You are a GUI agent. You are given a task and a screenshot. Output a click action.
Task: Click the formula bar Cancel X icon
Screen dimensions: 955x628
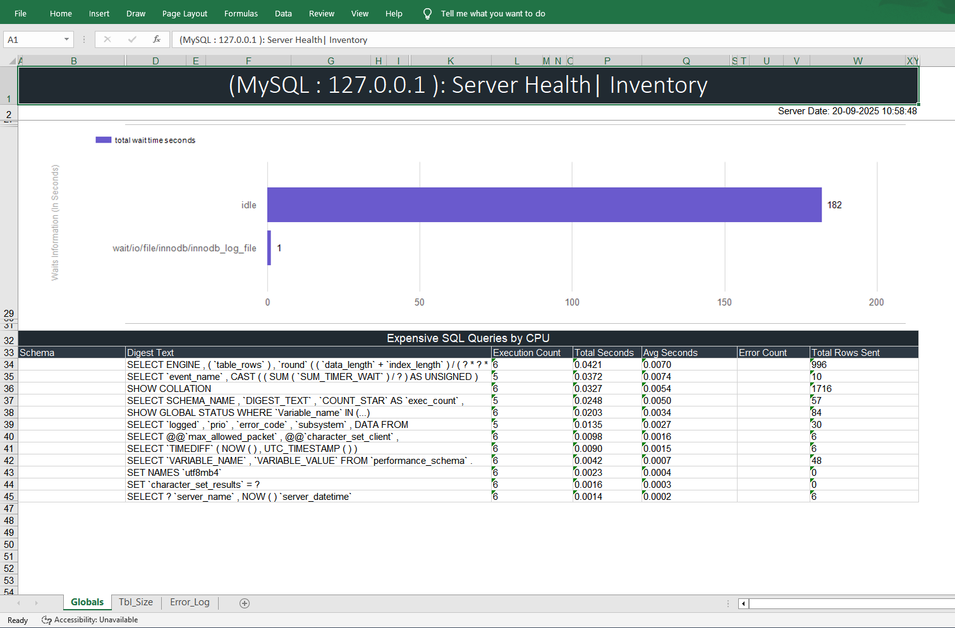click(x=107, y=40)
